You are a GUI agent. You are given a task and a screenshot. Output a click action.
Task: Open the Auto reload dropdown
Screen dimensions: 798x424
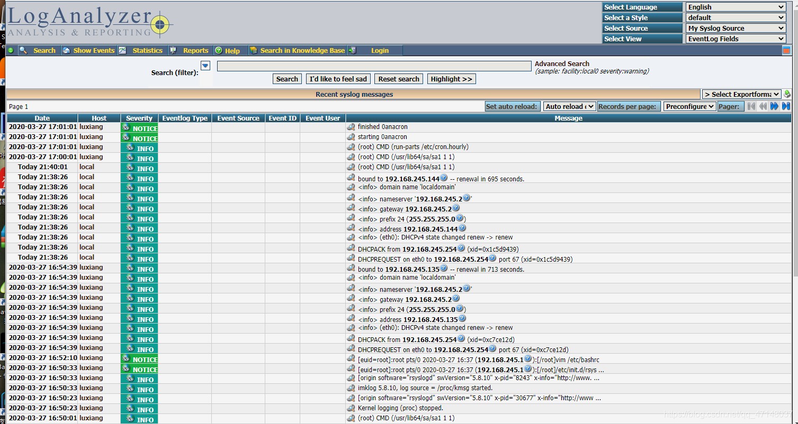(569, 106)
